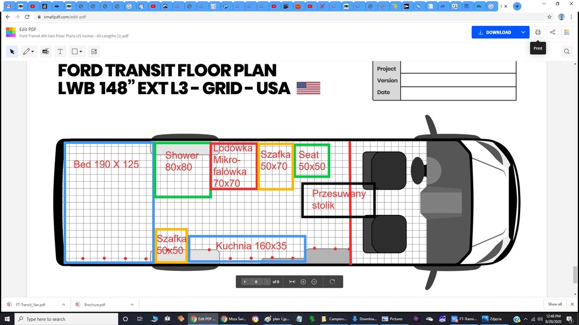Close the downloads bar
579x325 pixels.
click(x=572, y=304)
